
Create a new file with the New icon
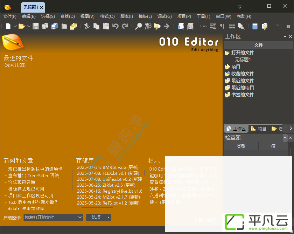click(8, 26)
